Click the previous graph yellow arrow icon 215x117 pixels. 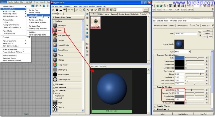[x=68, y=10]
